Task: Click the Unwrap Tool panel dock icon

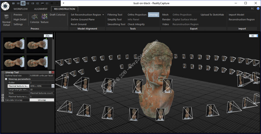Action: click(50, 72)
